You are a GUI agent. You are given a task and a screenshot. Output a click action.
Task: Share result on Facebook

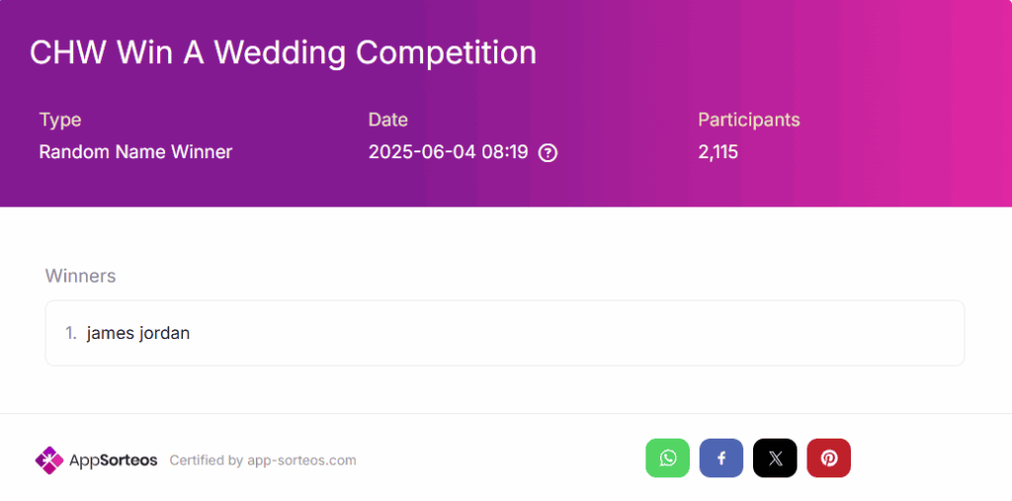(721, 459)
